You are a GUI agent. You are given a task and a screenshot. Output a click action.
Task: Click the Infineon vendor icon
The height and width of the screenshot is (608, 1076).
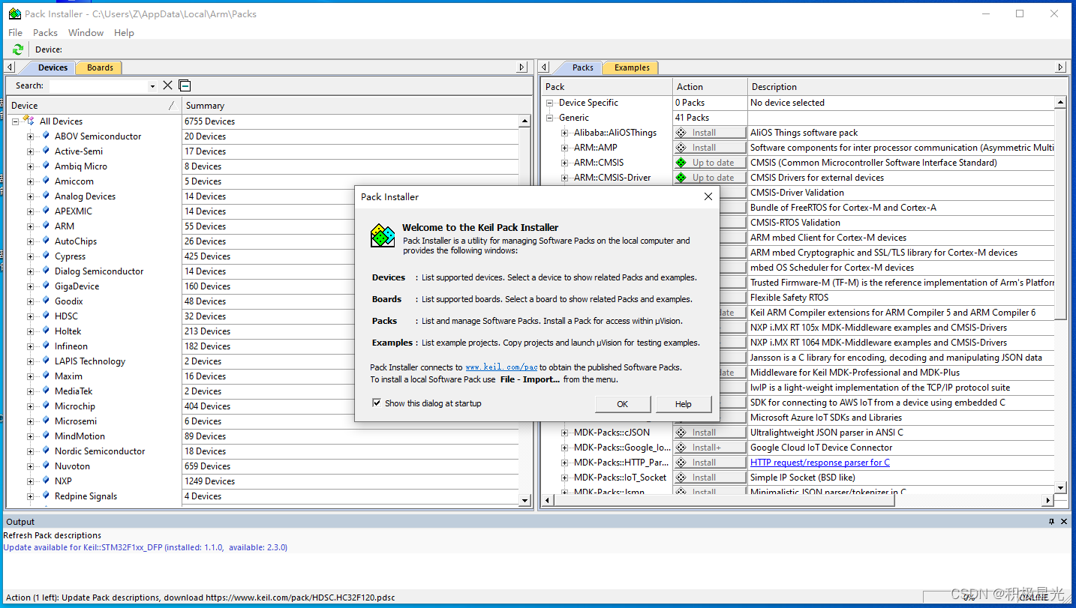(46, 346)
